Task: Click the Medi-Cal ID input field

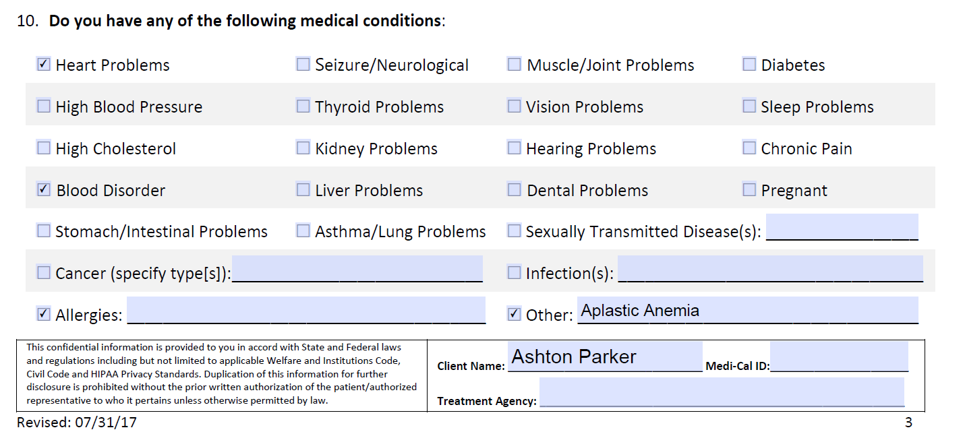Action: (839, 356)
